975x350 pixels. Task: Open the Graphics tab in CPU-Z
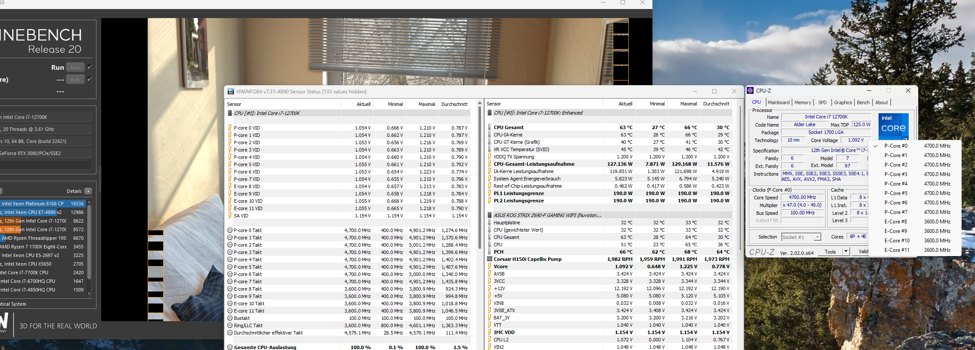pyautogui.click(x=843, y=102)
